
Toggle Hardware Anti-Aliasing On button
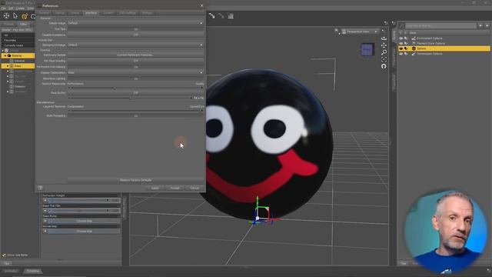click(x=135, y=67)
